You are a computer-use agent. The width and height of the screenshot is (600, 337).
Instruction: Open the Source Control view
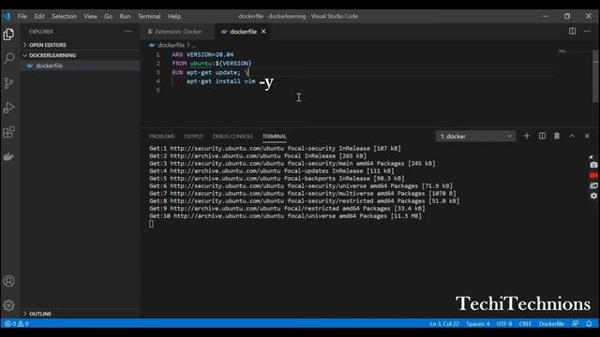tap(8, 83)
